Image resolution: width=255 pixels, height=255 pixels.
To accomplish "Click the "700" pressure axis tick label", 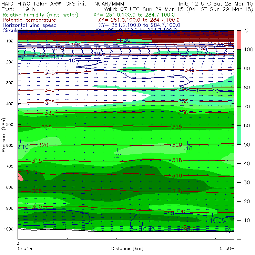I will point(10,166).
